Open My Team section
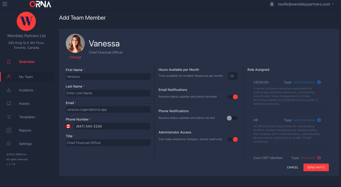The width and height of the screenshot is (341, 187). coord(26,77)
